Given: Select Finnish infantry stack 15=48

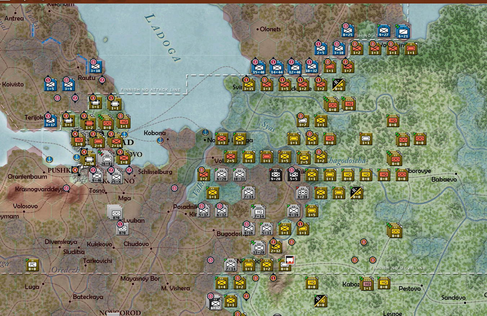Looking at the screenshot, I should tap(258, 67).
